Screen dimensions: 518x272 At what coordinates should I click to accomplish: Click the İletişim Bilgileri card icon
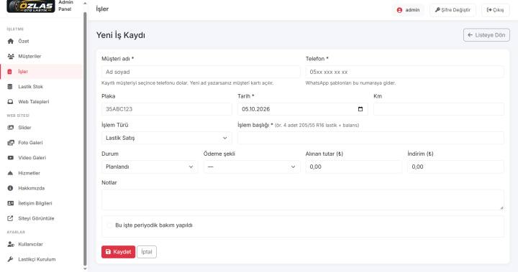tap(11, 203)
